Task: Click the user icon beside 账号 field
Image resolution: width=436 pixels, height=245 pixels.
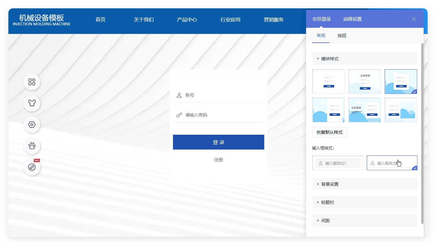Action: tap(179, 95)
